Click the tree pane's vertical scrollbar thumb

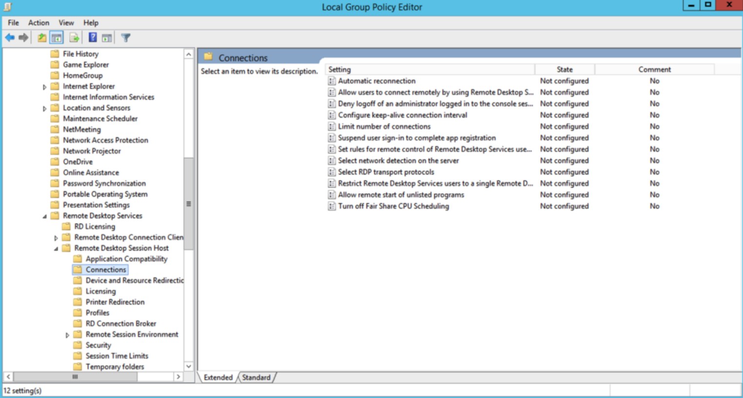(189, 204)
